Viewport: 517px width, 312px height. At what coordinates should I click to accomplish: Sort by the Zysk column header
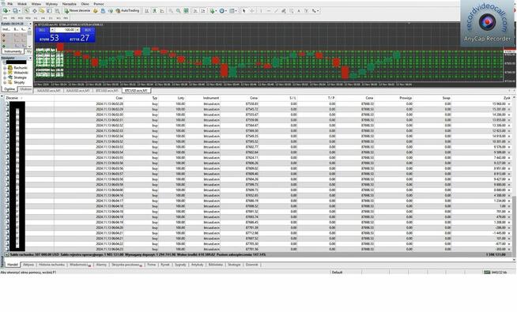point(507,98)
